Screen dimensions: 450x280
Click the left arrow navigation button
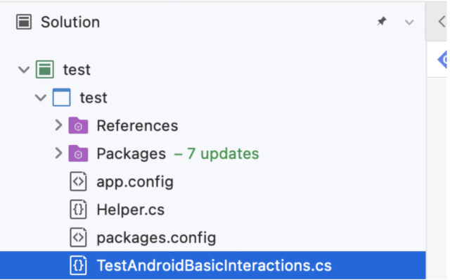tap(442, 22)
